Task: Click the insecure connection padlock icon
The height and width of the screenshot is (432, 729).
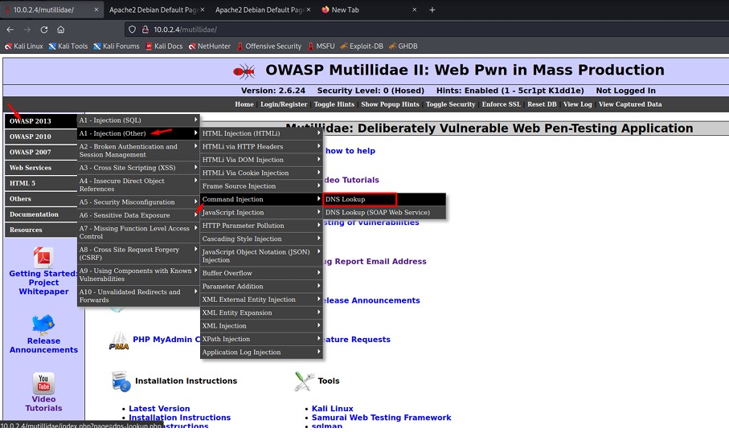Action: pyautogui.click(x=145, y=29)
